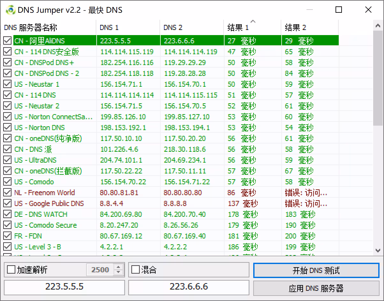
Task: Click the 开始 DNS 测试 button
Action: pos(316,270)
